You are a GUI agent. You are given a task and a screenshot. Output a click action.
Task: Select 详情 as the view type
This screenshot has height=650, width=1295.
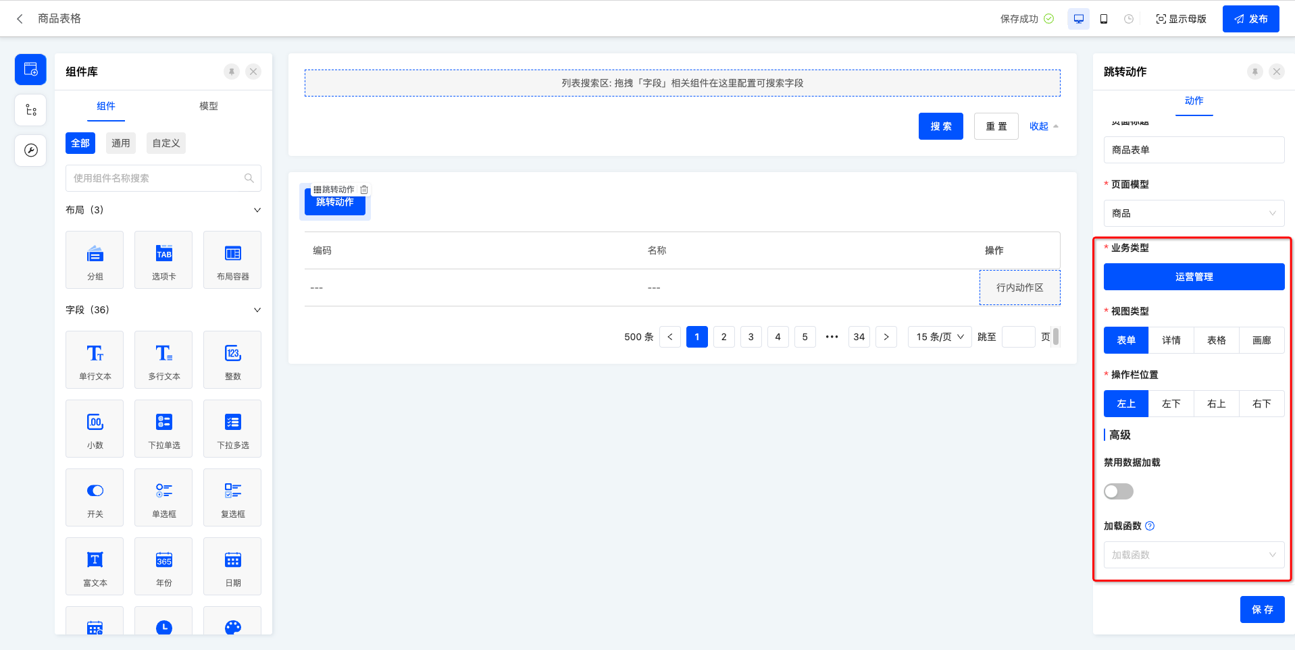tap(1171, 340)
